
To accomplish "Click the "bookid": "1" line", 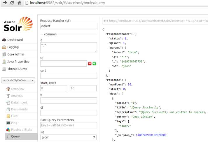I will (126, 103).
